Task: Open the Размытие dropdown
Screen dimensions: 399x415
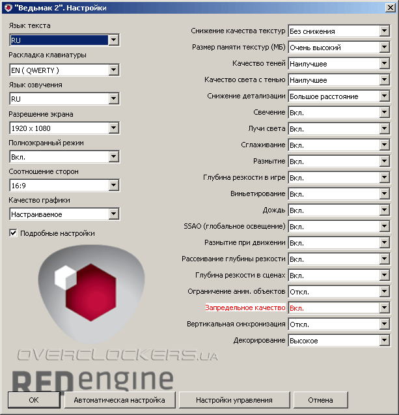Action: [339, 162]
